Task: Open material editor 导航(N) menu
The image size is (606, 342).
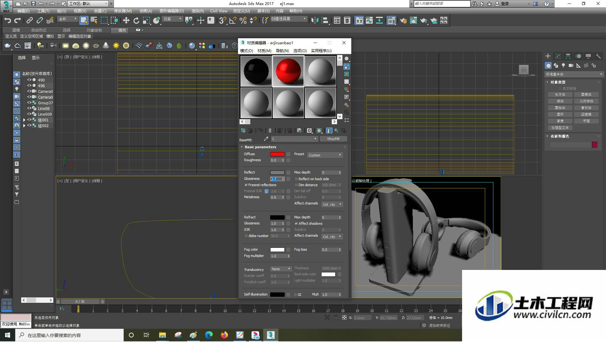Action: coord(282,51)
